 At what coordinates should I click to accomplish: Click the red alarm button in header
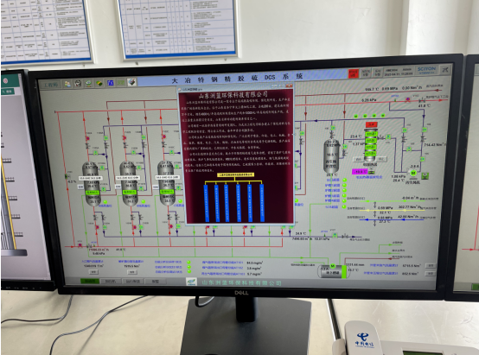coord(354,73)
